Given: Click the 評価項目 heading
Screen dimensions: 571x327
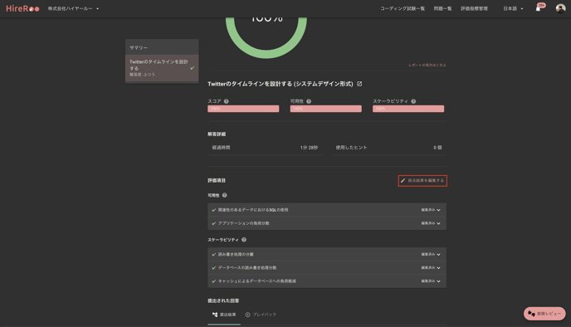Looking at the screenshot, I should (x=217, y=181).
